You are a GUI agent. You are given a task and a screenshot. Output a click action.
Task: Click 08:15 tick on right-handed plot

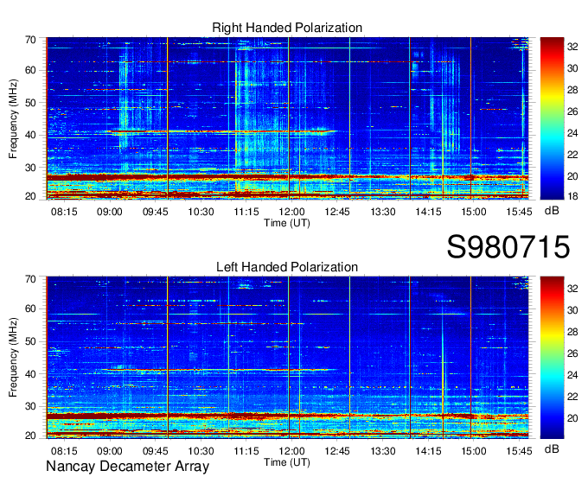[x=64, y=212]
